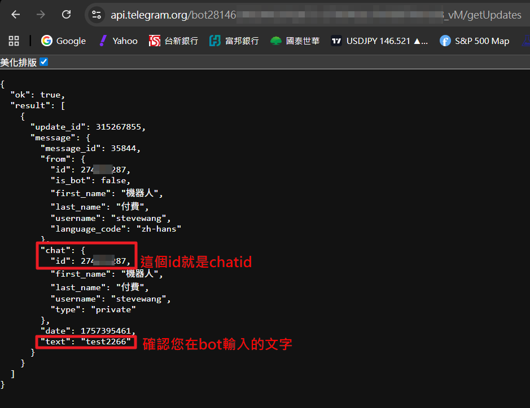530x408 pixels.
Task: Open the apps grid in bookmarks bar
Action: pyautogui.click(x=14, y=41)
